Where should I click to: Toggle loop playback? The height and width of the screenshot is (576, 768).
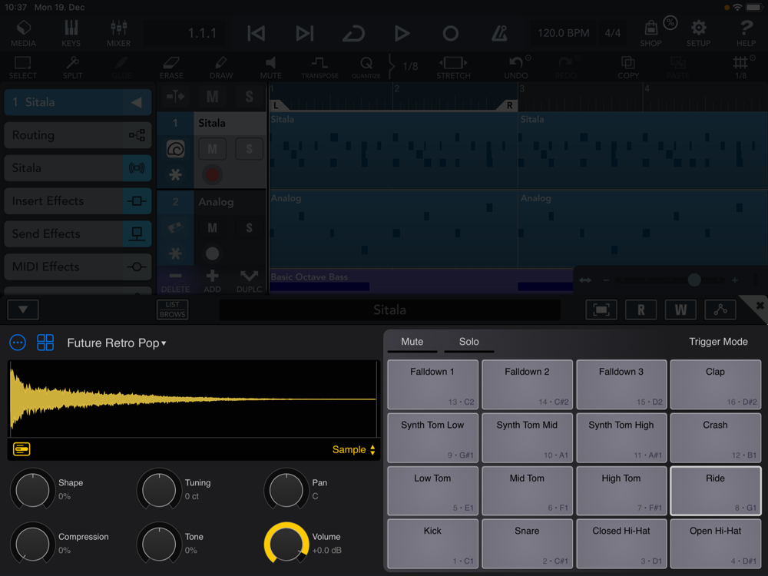353,33
